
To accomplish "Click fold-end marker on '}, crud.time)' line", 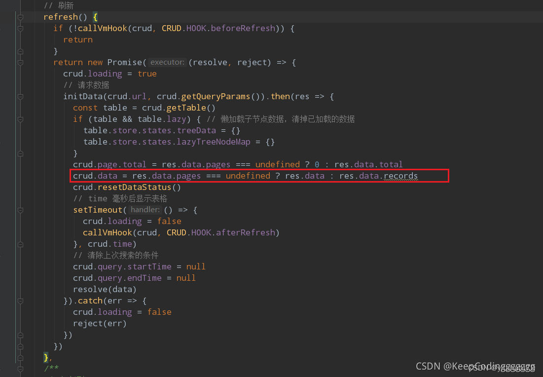I will pyautogui.click(x=20, y=244).
